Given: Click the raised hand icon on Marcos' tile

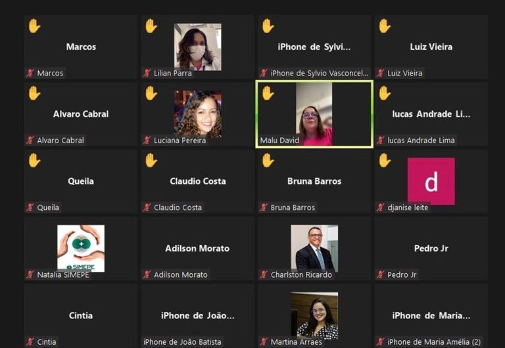Looking at the screenshot, I should (x=34, y=26).
